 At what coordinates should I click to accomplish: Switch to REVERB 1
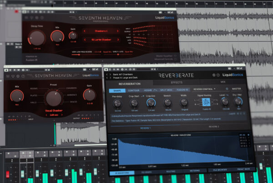tap(146, 128)
